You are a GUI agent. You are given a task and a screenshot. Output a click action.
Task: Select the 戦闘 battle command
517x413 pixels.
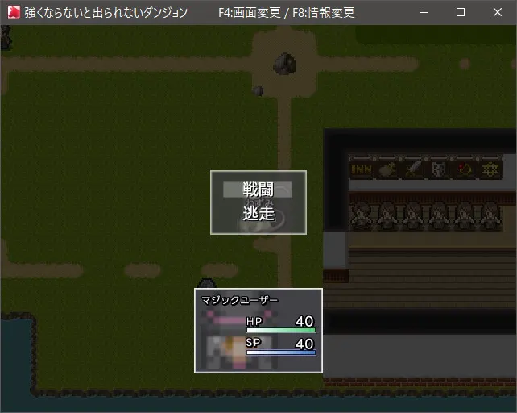pos(258,190)
